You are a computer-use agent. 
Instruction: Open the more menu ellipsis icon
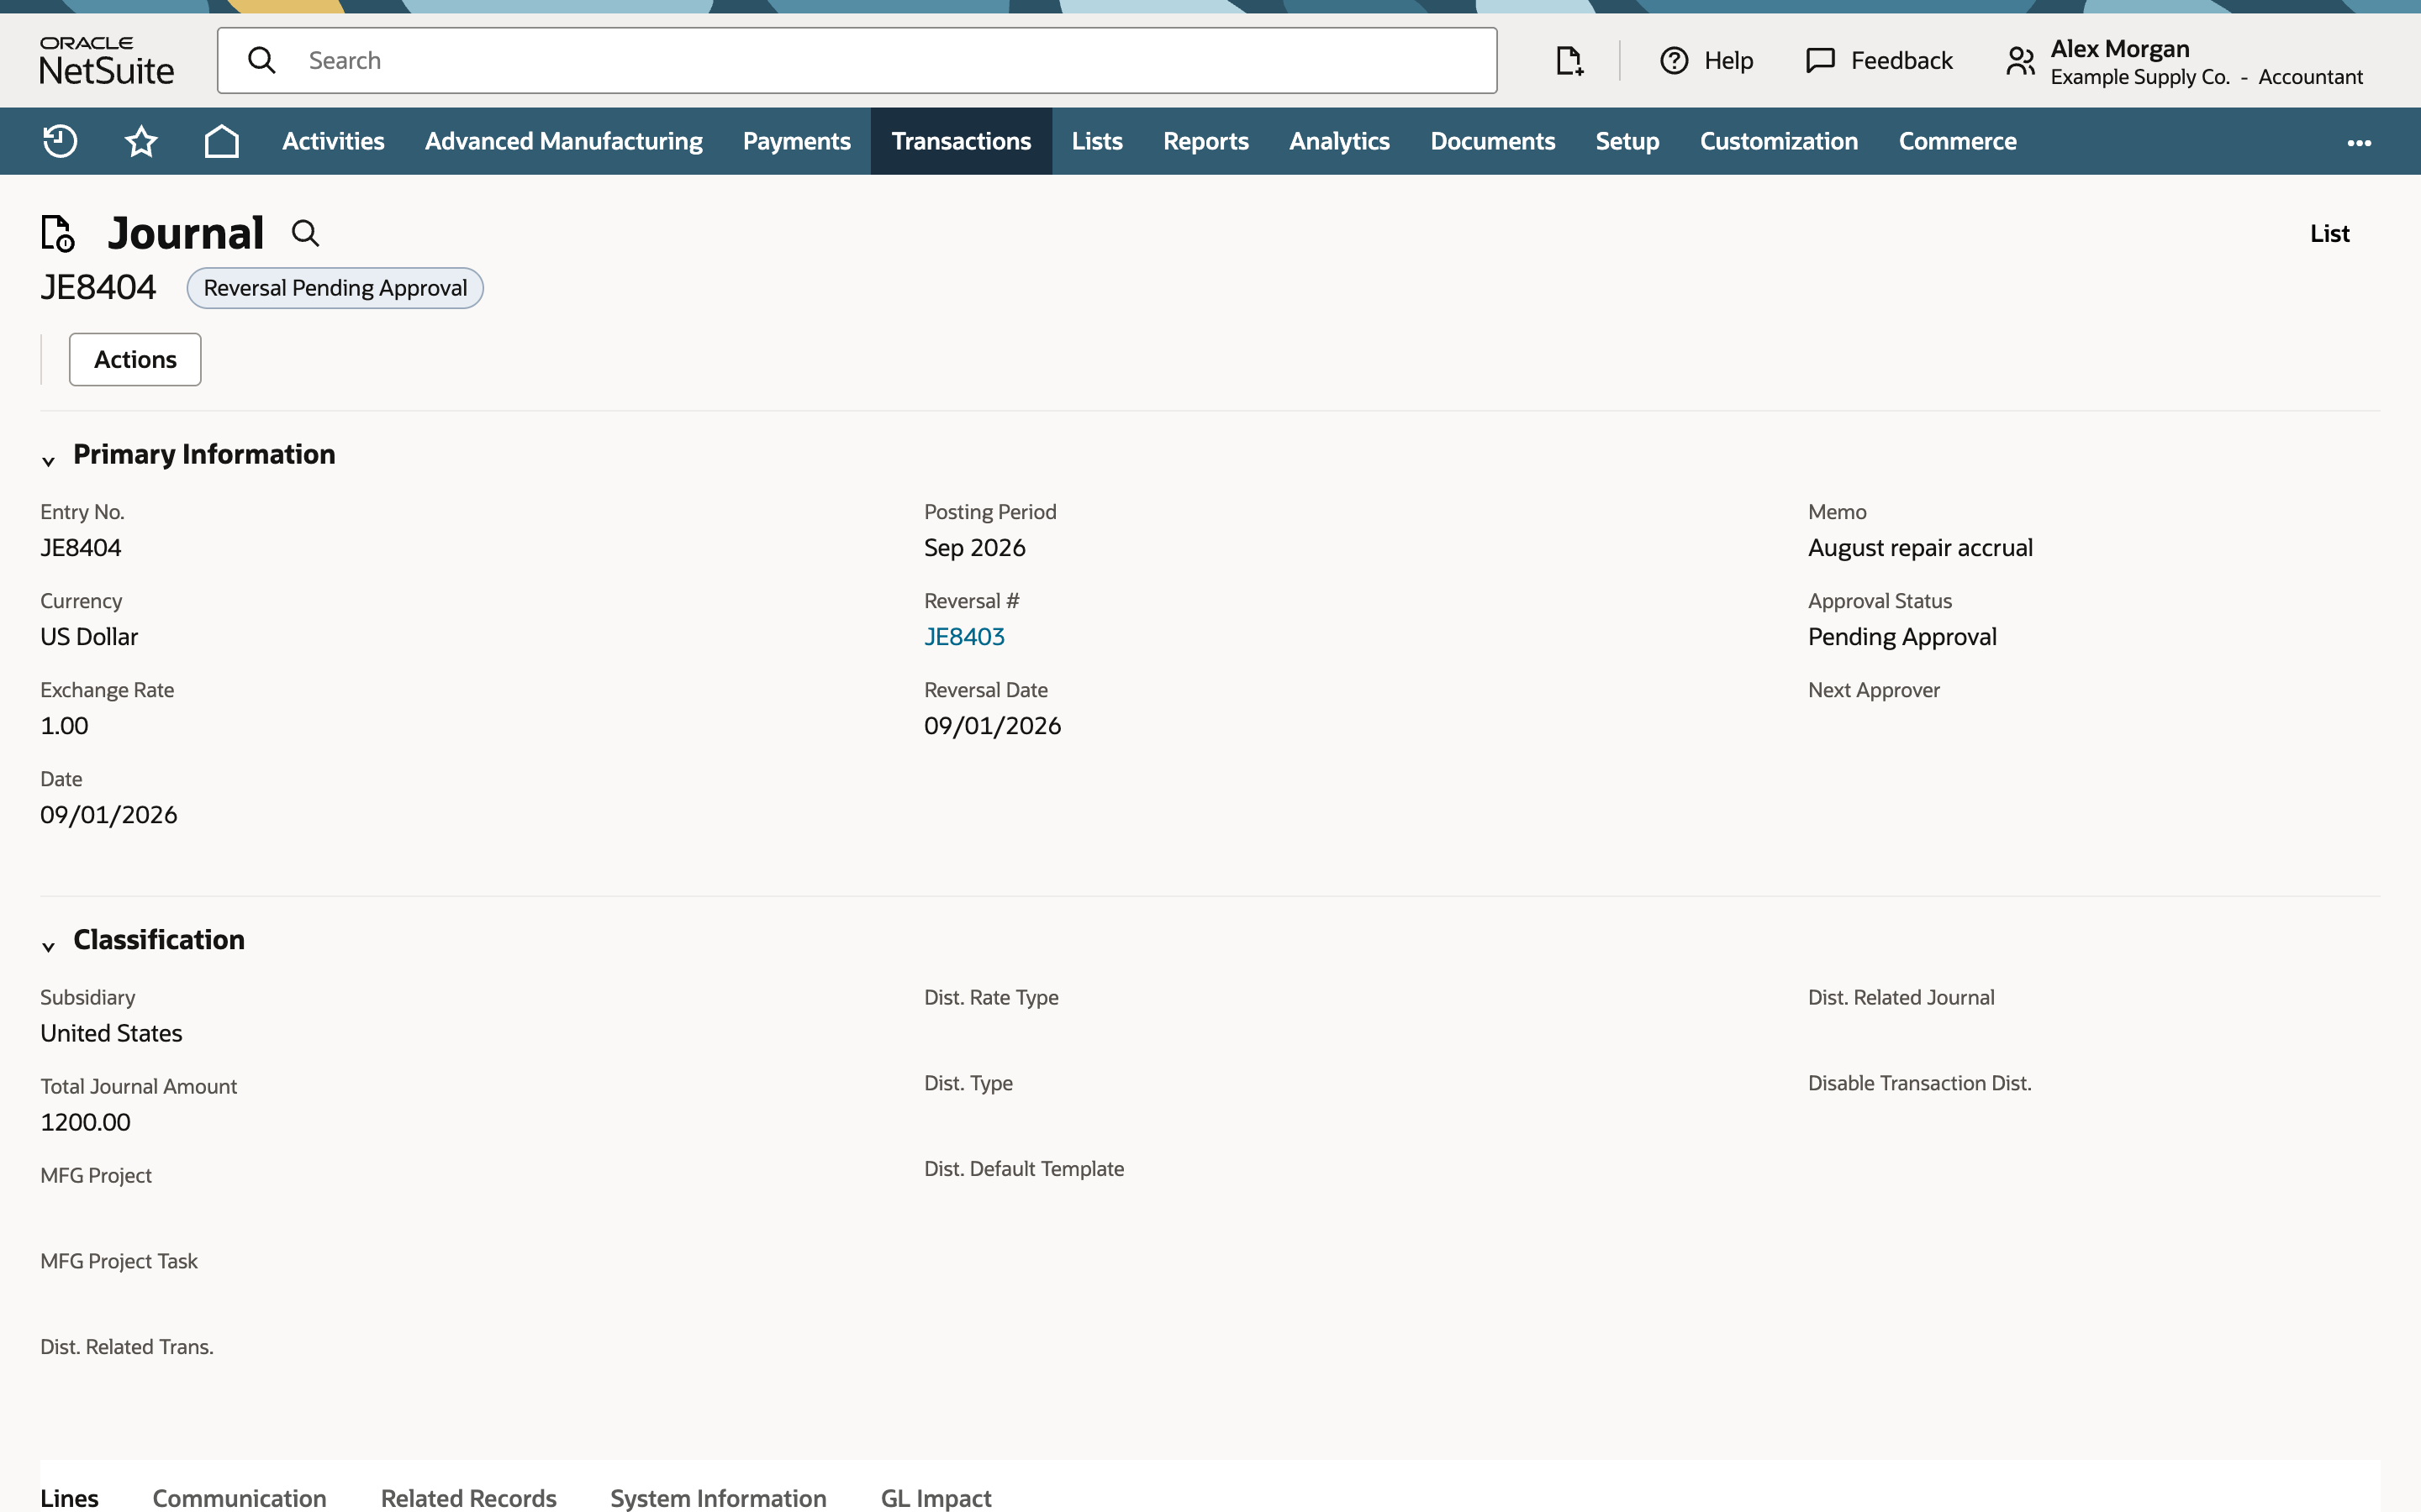pos(2359,143)
